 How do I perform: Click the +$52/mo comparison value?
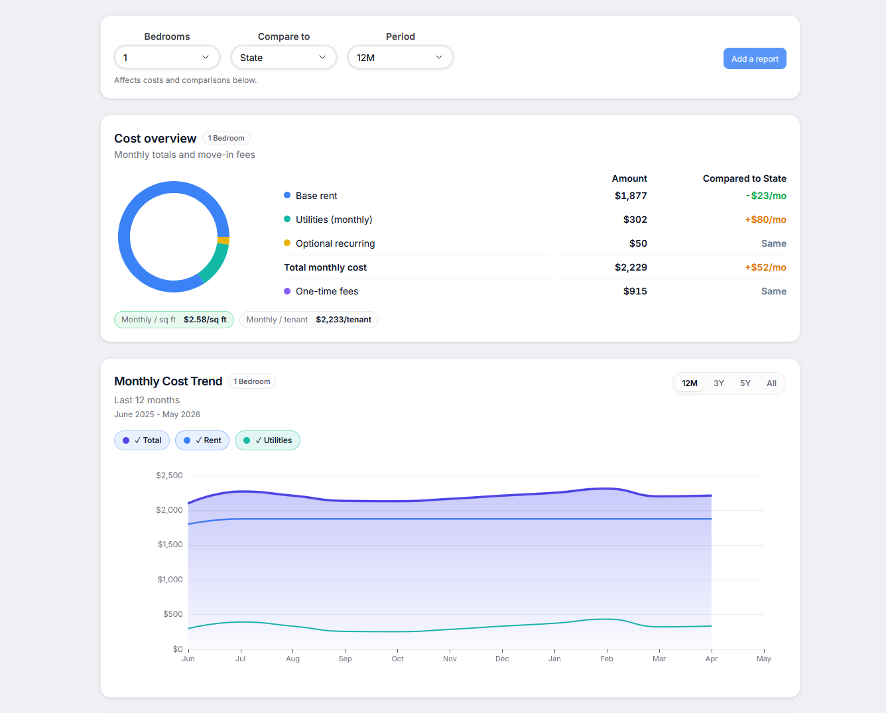(x=765, y=267)
